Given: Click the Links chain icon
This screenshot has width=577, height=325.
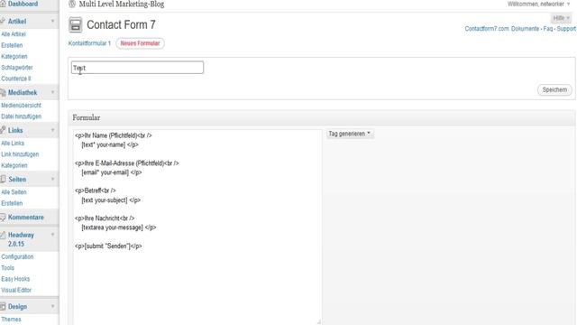Looking at the screenshot, I should click(x=3, y=130).
